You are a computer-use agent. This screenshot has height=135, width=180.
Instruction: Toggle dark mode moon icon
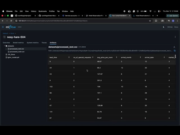164,27
